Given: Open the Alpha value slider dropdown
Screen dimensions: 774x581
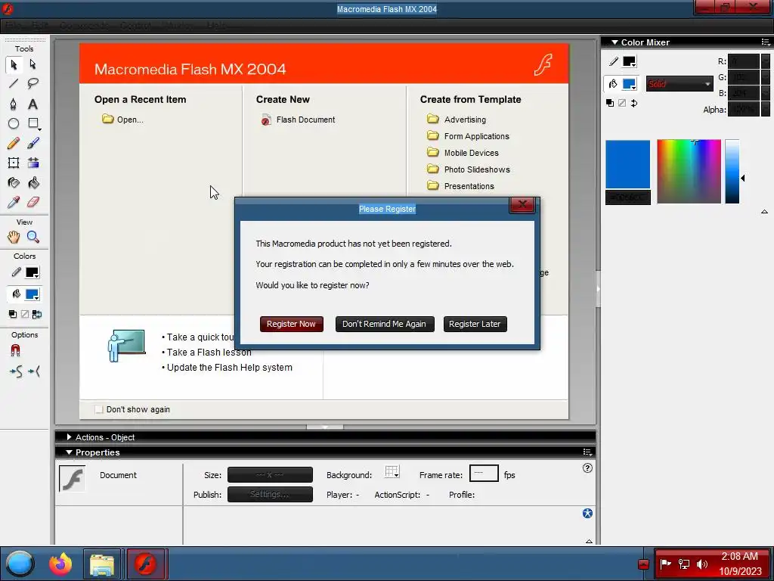Looking at the screenshot, I should click(x=765, y=109).
